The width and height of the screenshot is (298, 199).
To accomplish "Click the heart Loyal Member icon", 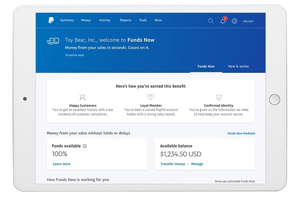I will tap(151, 97).
